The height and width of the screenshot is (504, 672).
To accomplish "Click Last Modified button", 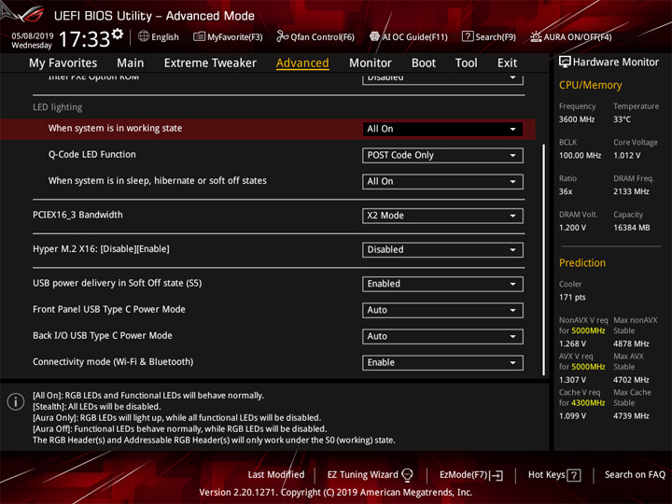I will tap(276, 475).
